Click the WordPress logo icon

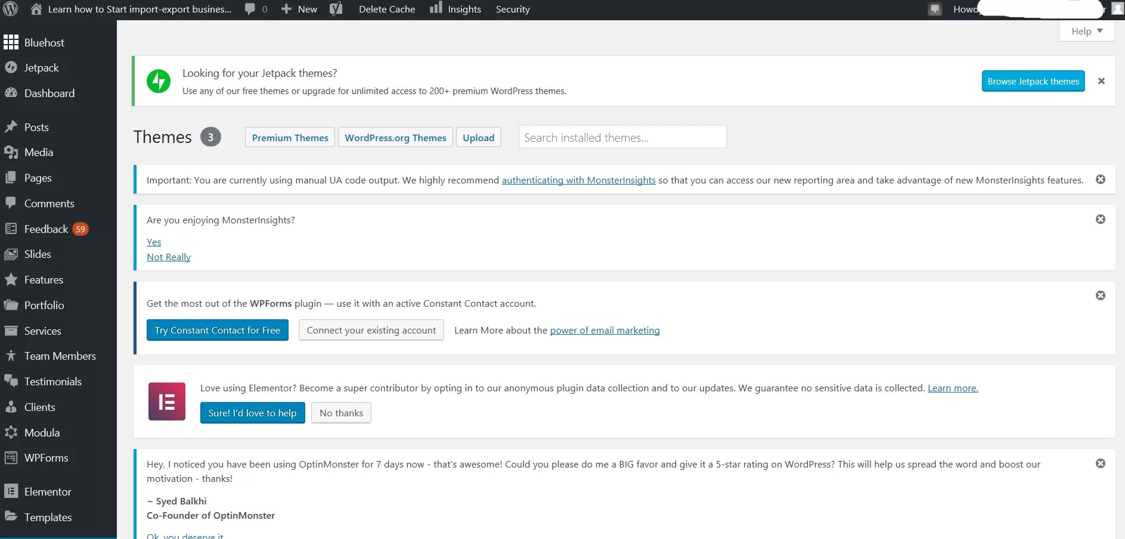tap(11, 9)
